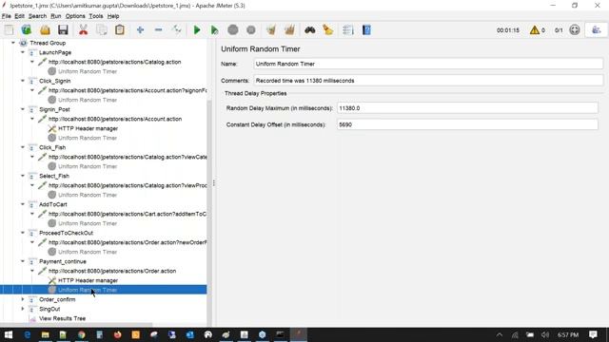Image resolution: width=609 pixels, height=342 pixels.
Task: Click Constant Delay Offset field
Action: (467, 124)
